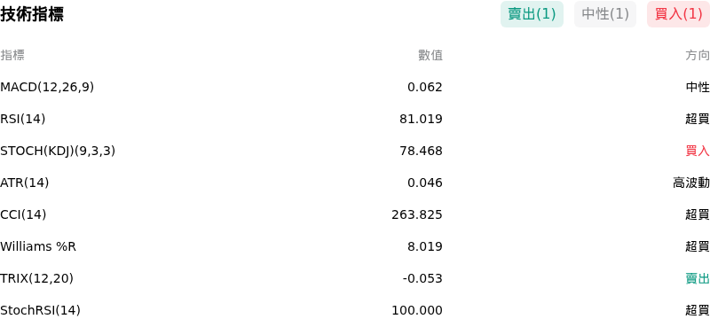Select the 技術指標 heading
Viewport: 710px width, 319px height.
32,14
